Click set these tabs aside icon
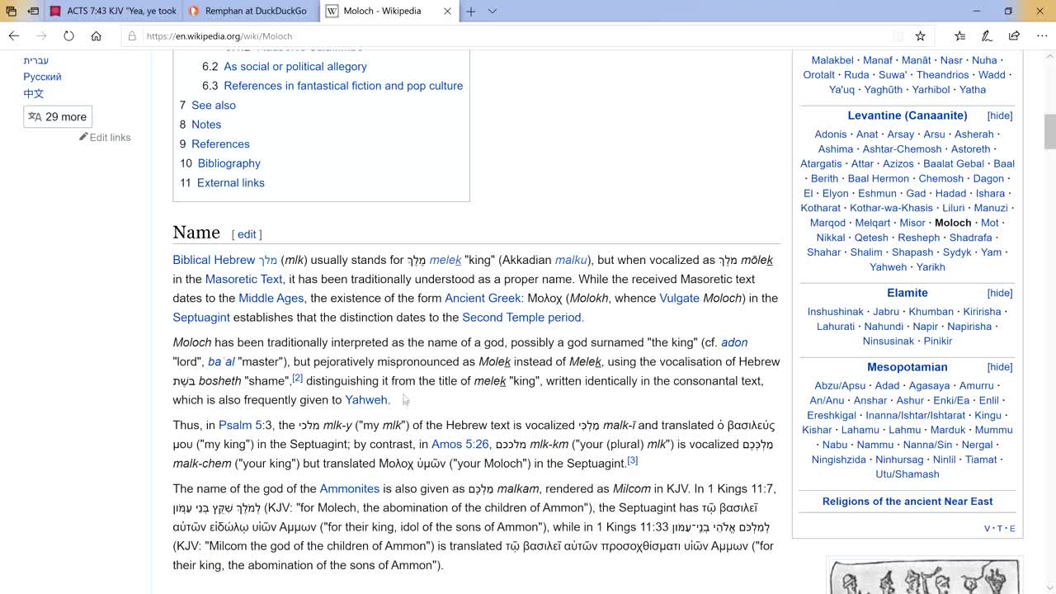 [x=33, y=12]
